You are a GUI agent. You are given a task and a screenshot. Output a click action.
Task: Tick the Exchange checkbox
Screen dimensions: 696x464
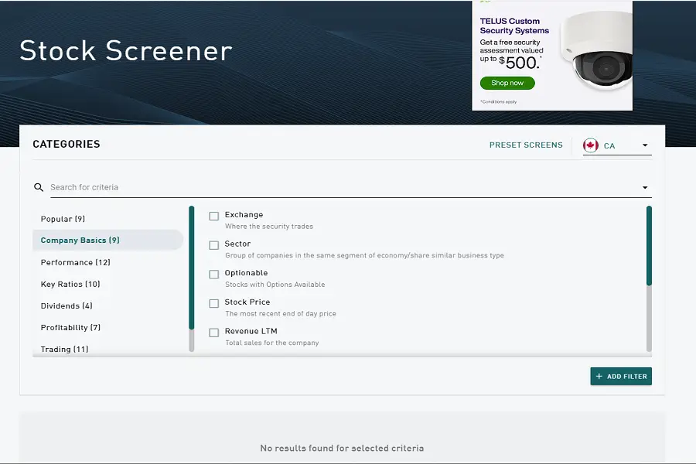point(214,216)
